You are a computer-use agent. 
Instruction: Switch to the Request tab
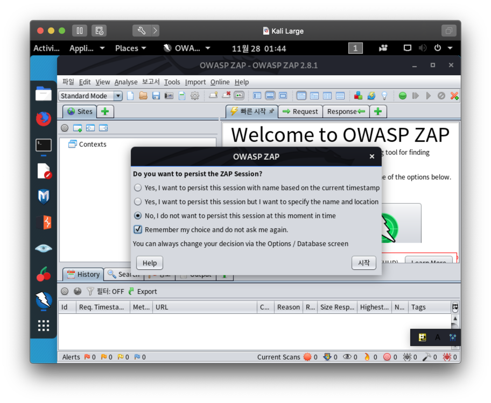click(300, 112)
